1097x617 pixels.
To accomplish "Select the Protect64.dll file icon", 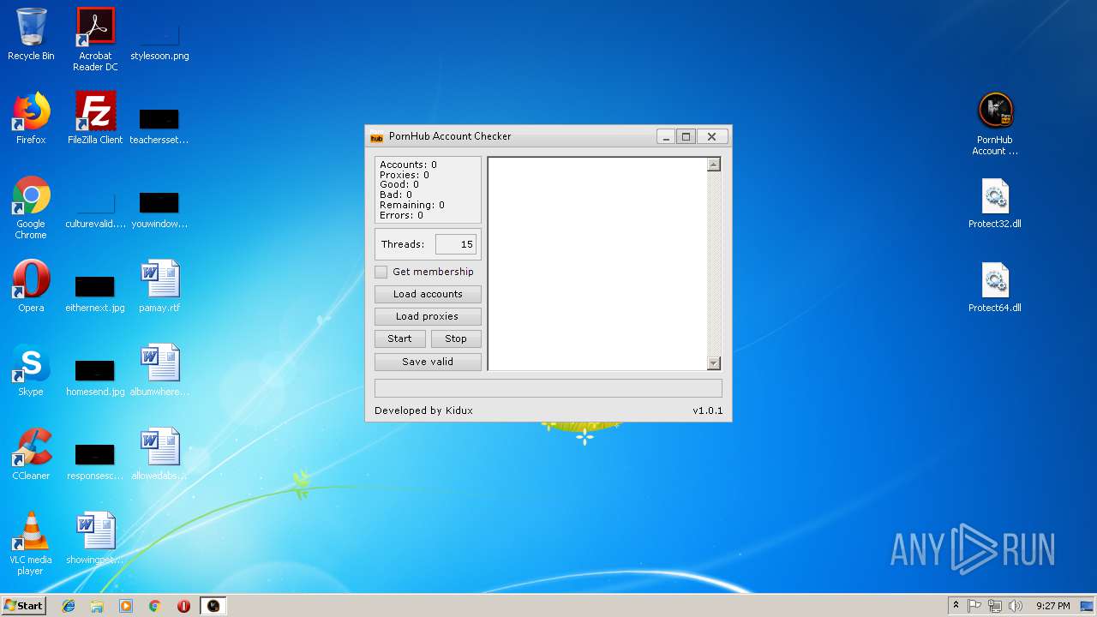I will (x=995, y=287).
